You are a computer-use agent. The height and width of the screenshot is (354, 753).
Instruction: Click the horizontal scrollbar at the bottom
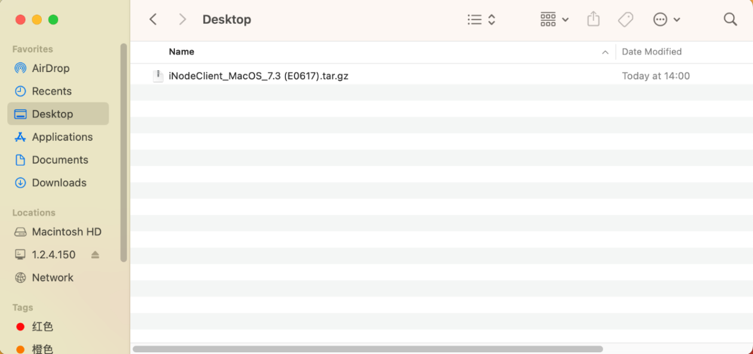[368, 349]
